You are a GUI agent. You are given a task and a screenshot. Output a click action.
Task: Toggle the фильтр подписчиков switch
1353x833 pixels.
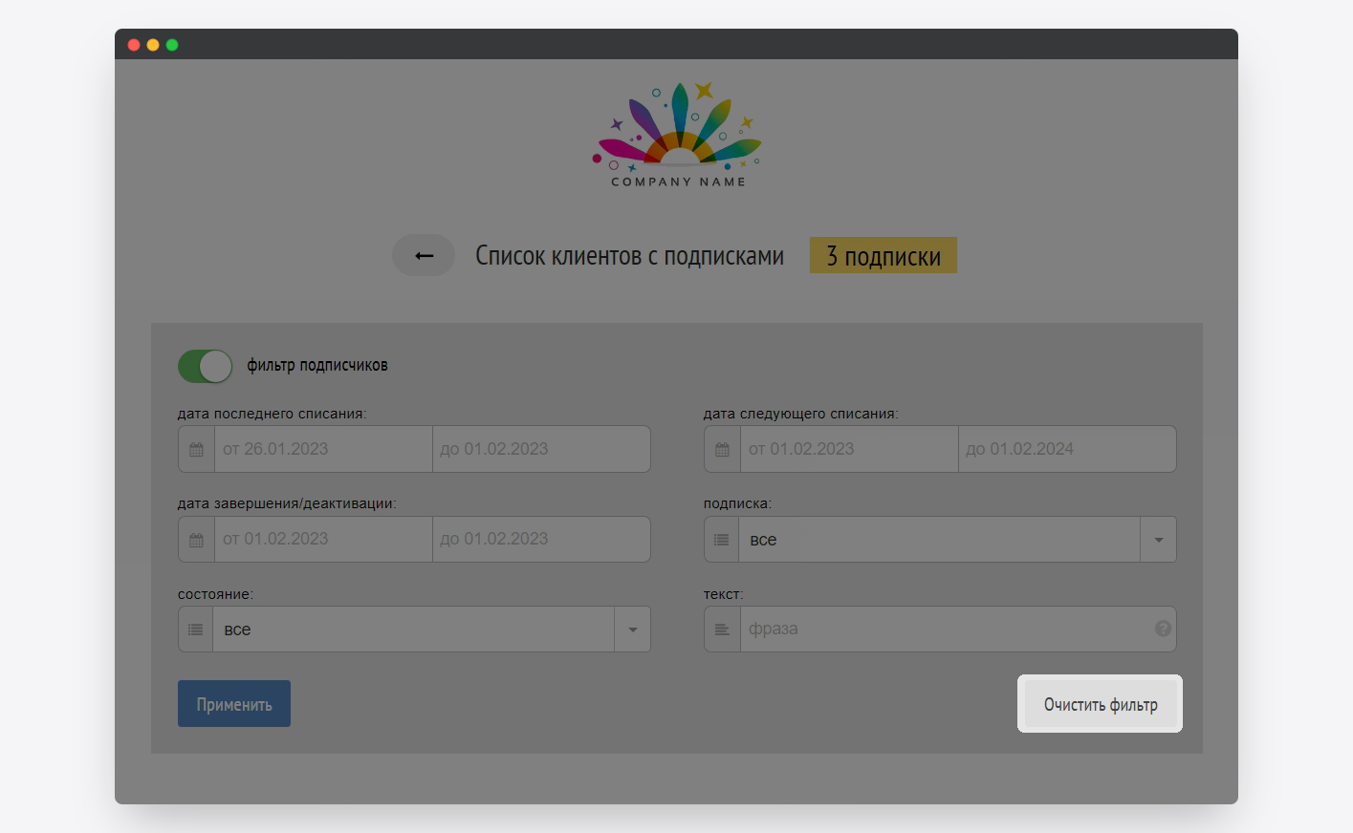[205, 366]
